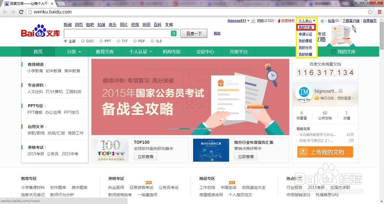Click the 百科 top navigation link

157,25
